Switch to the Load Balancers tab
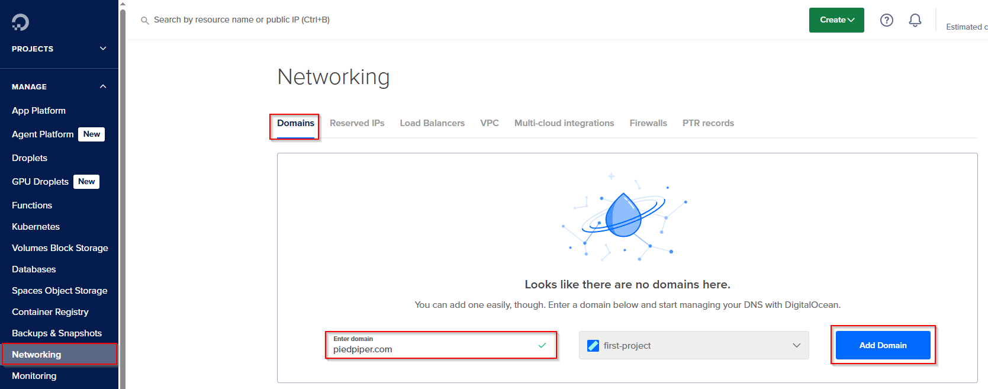Screen dimensions: 988x389 (432, 123)
